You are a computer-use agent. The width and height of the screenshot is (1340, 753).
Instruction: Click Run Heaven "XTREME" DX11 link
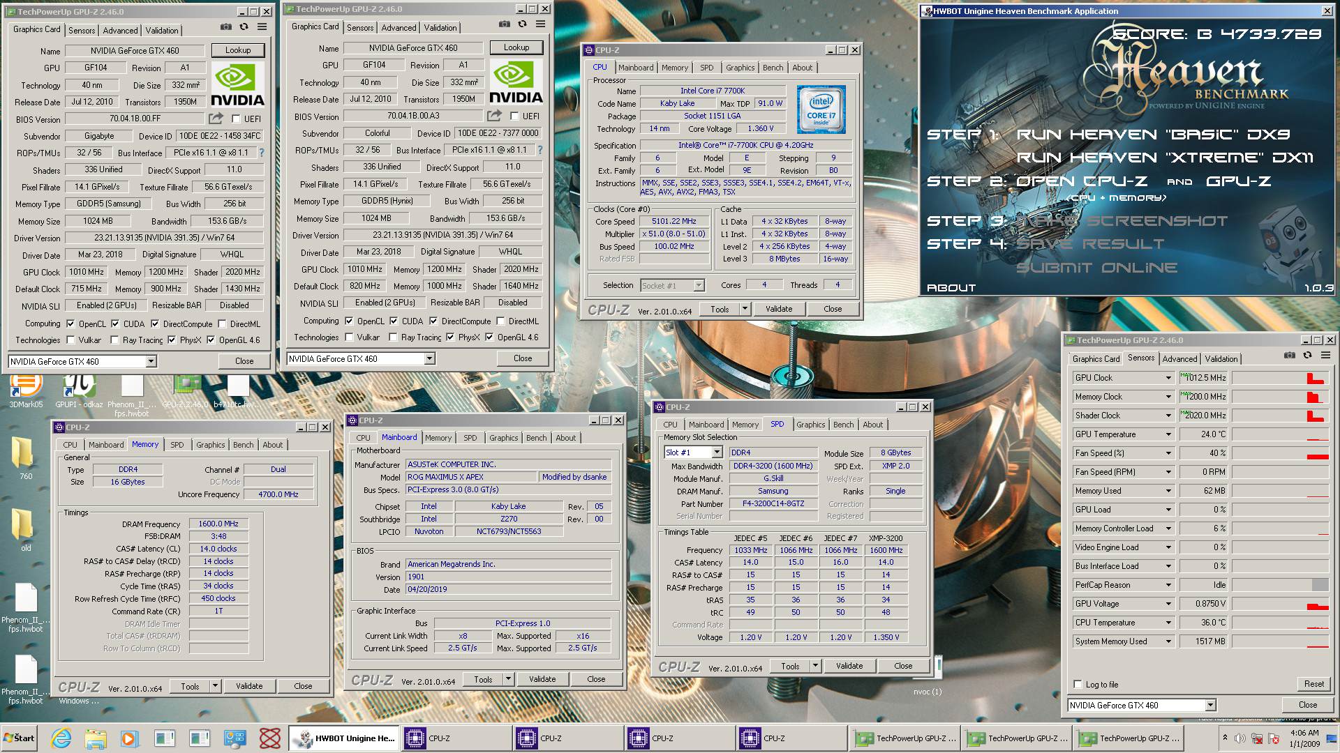click(1165, 158)
